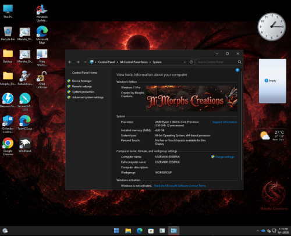
Task: Select the System breadcrumb
Action: [157, 62]
